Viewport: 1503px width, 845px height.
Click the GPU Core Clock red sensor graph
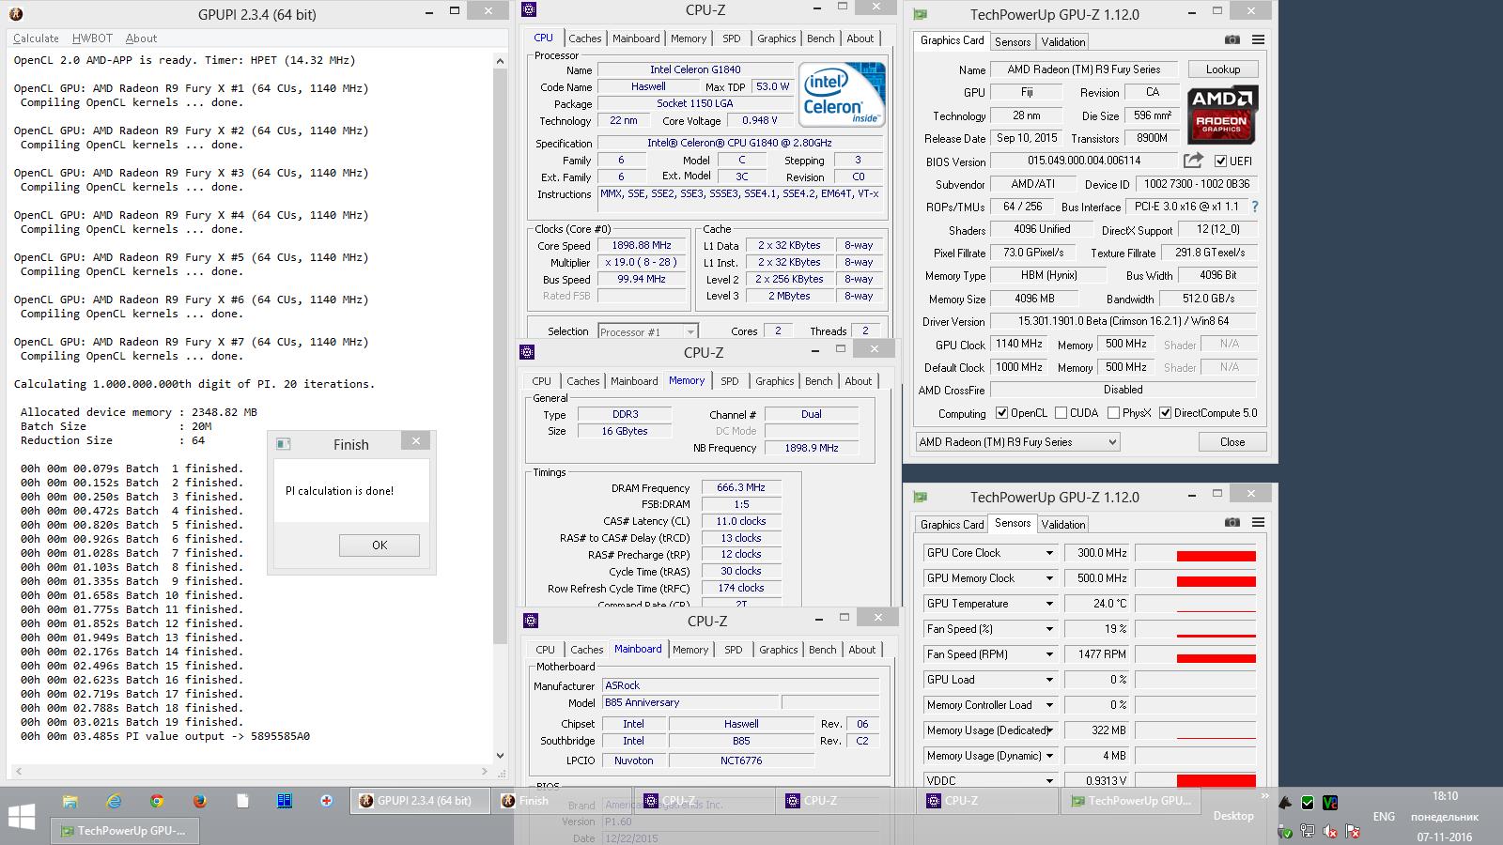1196,553
